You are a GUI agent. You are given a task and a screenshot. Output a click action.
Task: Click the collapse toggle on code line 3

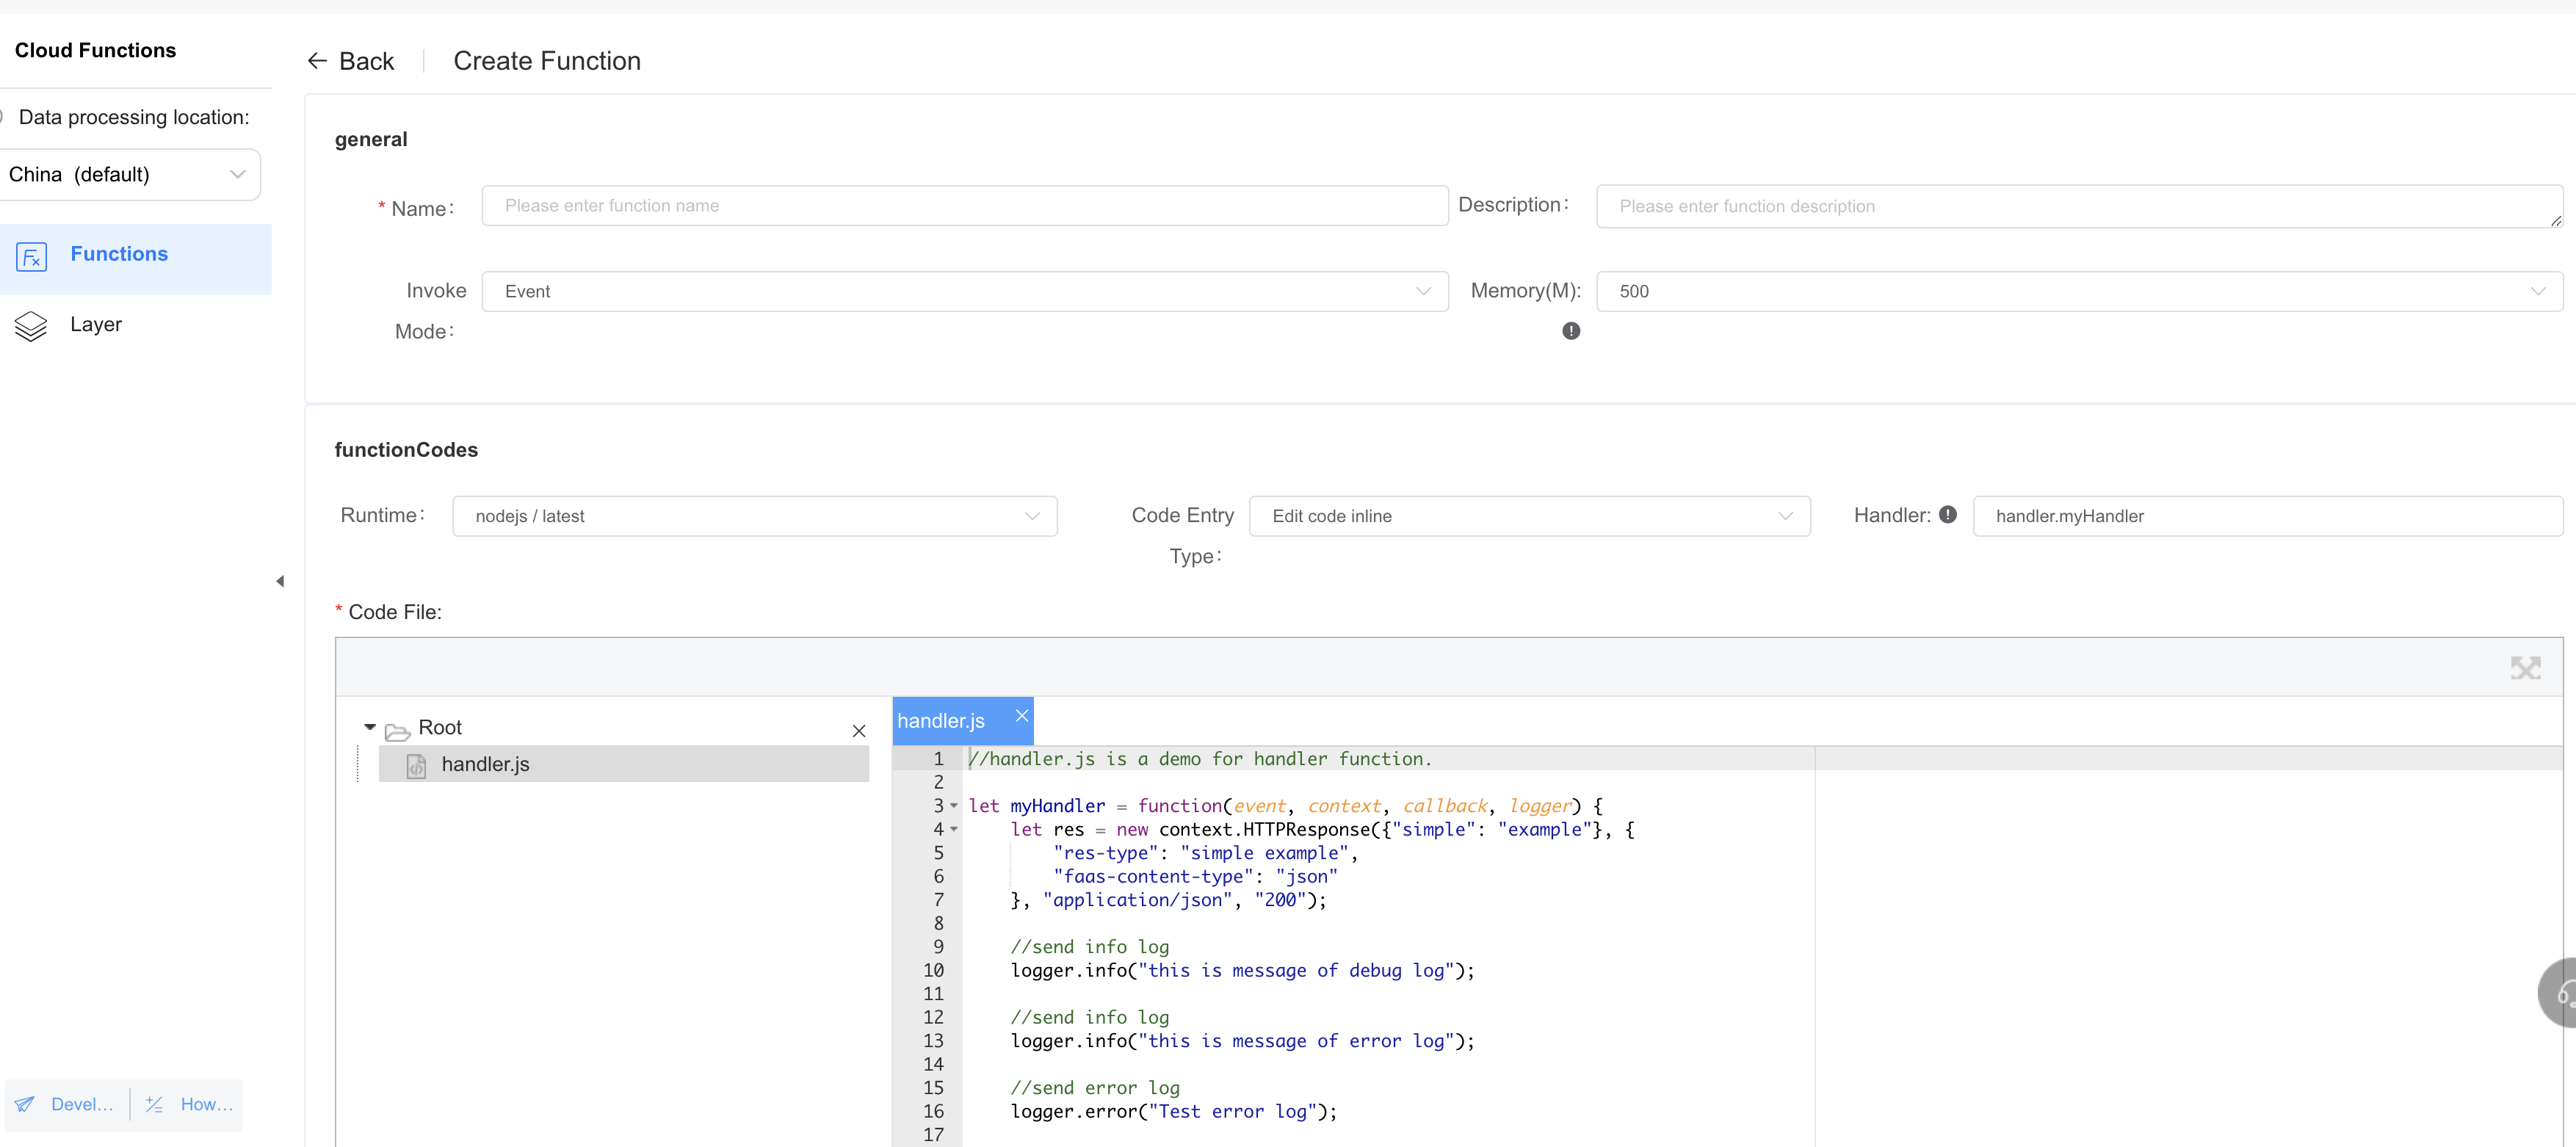click(953, 806)
